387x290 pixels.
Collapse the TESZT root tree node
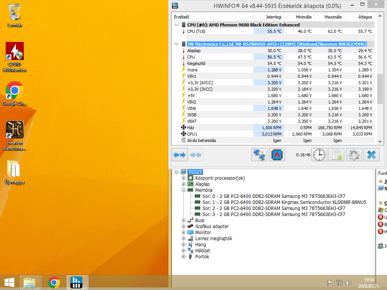coord(176,172)
